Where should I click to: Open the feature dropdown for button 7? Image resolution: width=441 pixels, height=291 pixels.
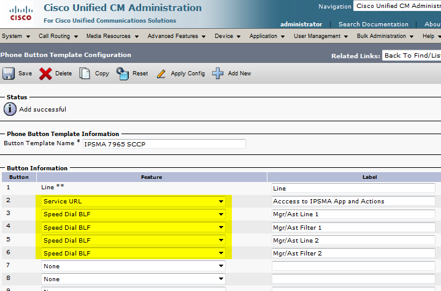point(133,266)
